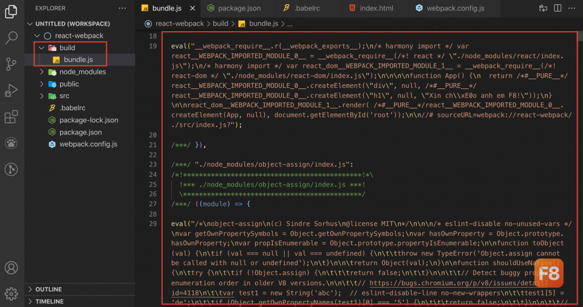The image size is (583, 307).
Task: Open editor more actions ellipsis
Action: click(x=572, y=8)
